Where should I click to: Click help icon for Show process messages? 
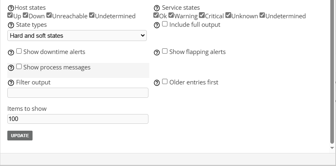click(x=11, y=68)
